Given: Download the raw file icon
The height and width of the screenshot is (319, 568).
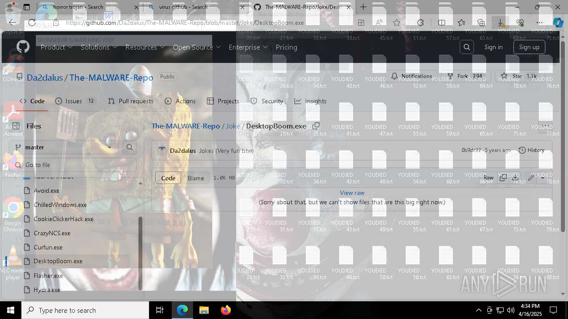Looking at the screenshot, I should point(515,178).
